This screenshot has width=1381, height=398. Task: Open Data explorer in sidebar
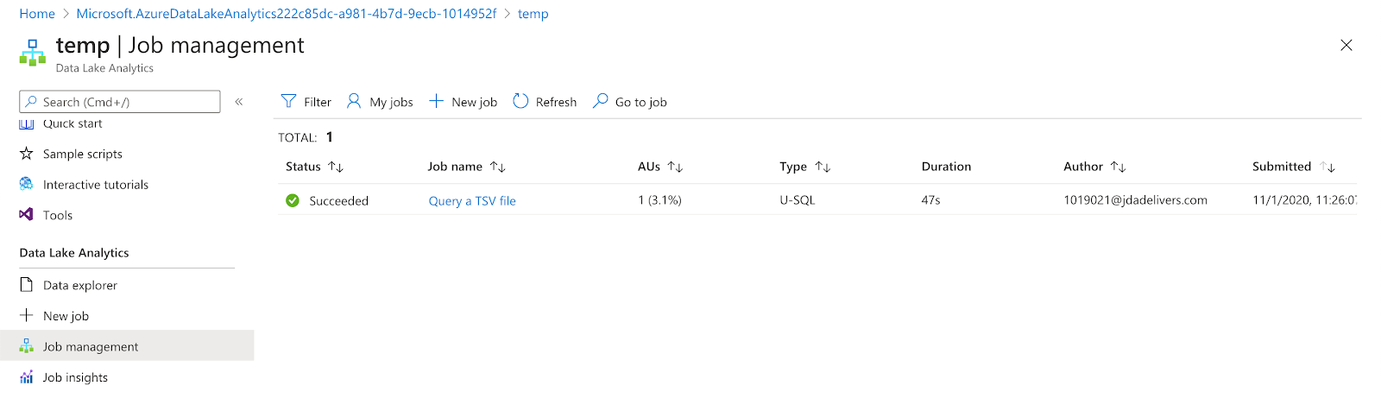pyautogui.click(x=79, y=285)
